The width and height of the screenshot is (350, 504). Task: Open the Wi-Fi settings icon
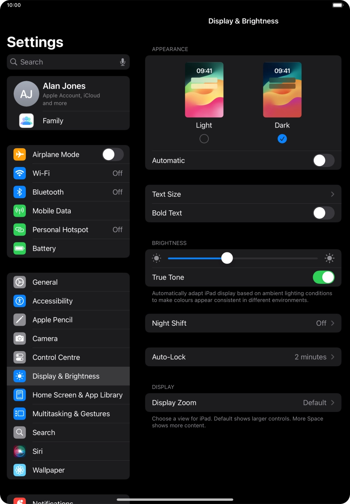pos(20,173)
